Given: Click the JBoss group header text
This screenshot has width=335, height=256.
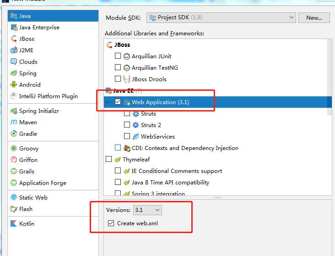Looking at the screenshot, I should [122, 45].
